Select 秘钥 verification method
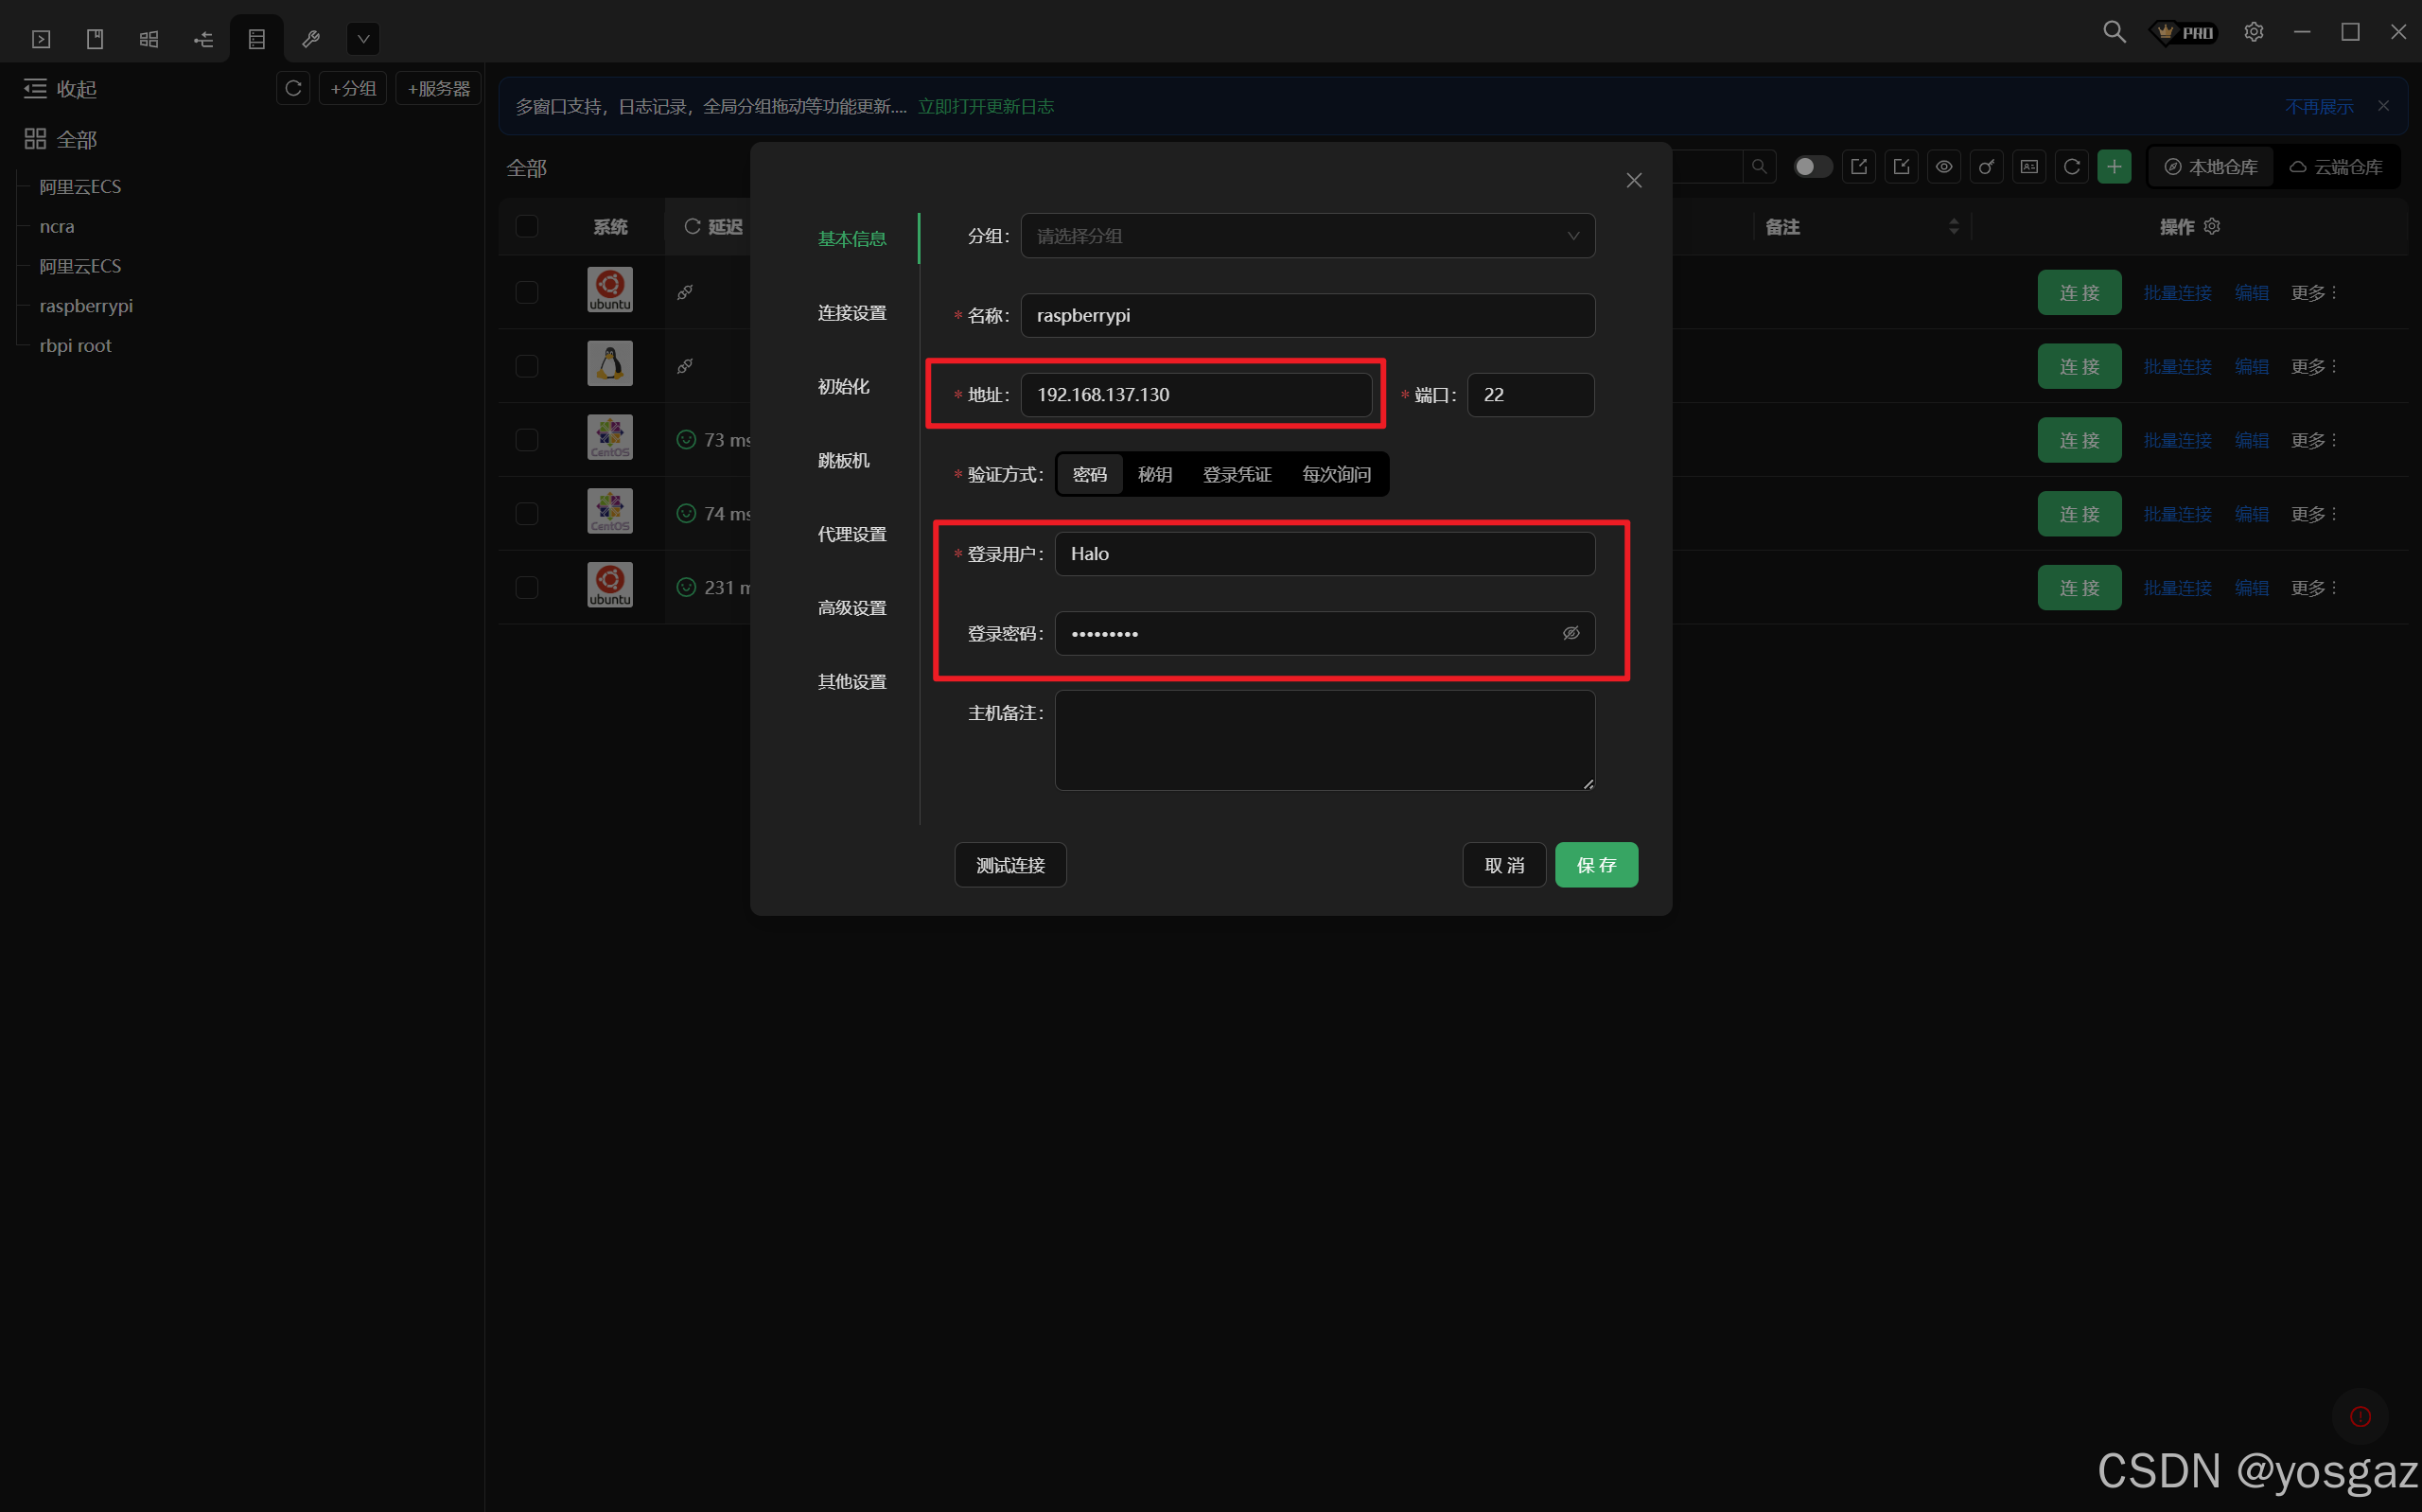The image size is (2422, 1512). tap(1154, 474)
